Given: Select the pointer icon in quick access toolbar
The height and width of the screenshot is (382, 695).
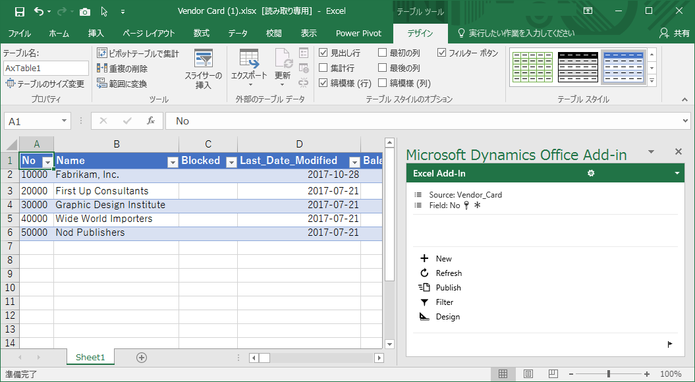Looking at the screenshot, I should tap(105, 11).
